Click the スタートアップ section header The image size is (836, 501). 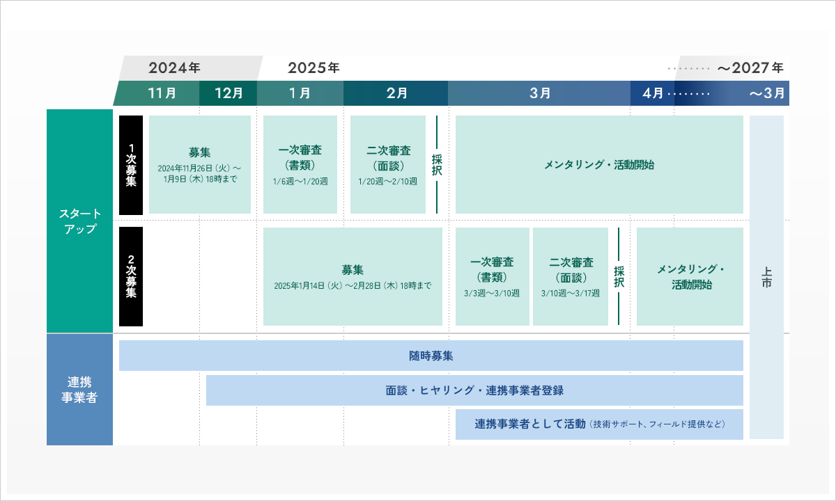79,221
